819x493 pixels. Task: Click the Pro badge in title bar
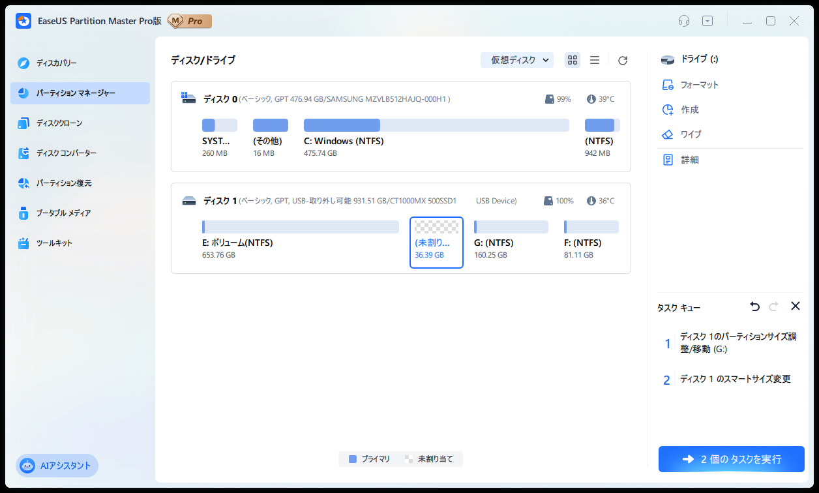(x=190, y=21)
